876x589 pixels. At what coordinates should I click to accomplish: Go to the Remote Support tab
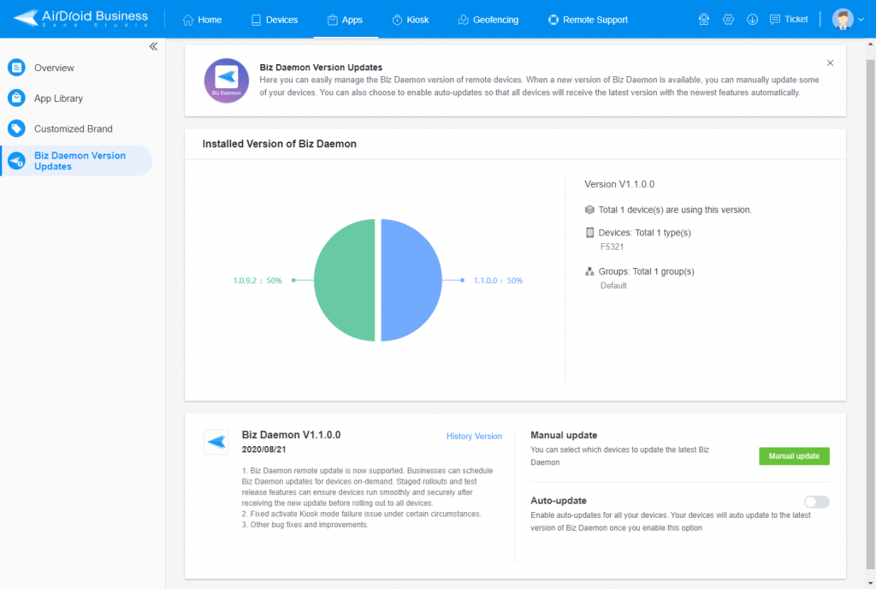(588, 20)
